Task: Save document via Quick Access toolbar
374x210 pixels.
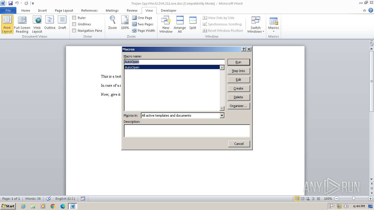Action: coord(11,3)
